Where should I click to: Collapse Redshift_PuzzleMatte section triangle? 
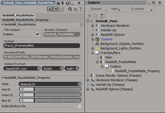(x=3, y=24)
